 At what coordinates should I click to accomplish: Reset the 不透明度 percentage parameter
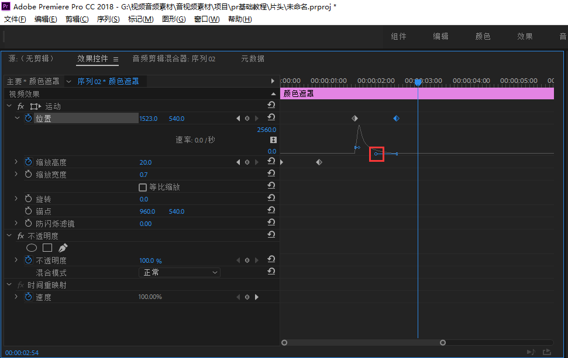(x=271, y=259)
